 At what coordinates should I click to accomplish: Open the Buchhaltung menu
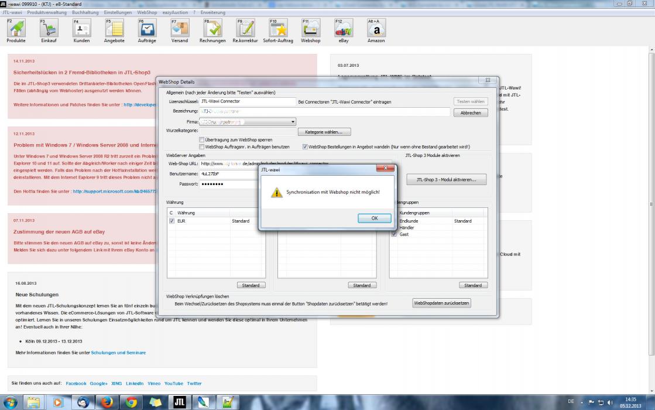85,12
